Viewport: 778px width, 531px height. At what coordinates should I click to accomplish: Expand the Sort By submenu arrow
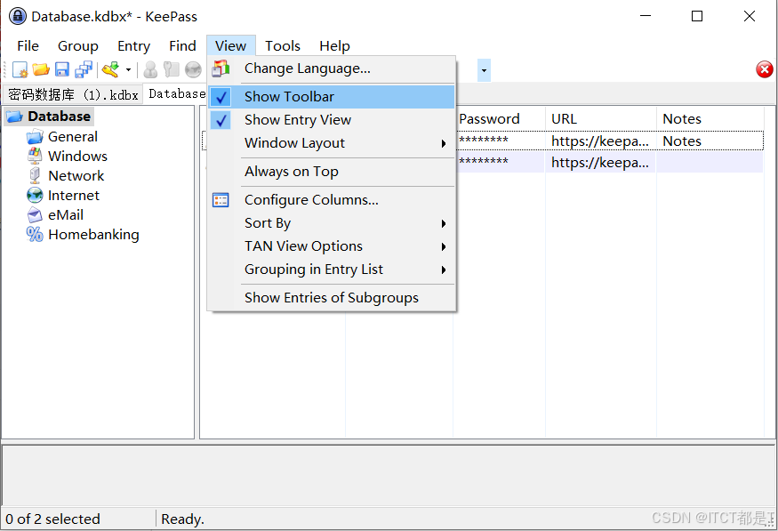444,224
